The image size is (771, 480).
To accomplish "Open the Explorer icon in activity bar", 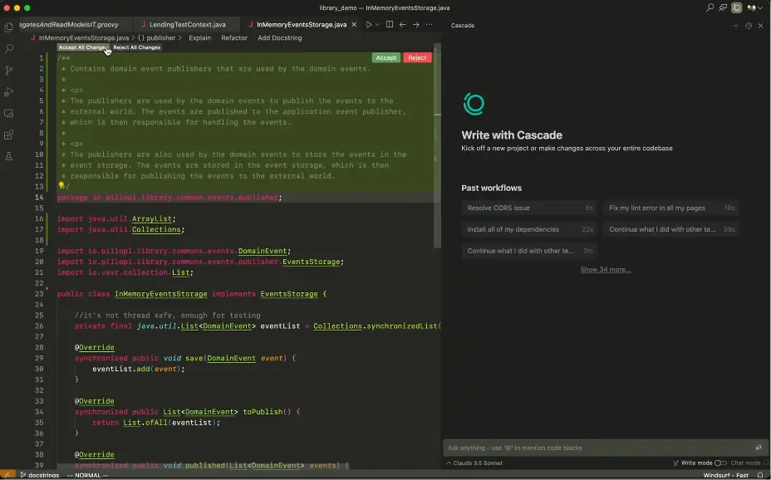I will [x=9, y=27].
